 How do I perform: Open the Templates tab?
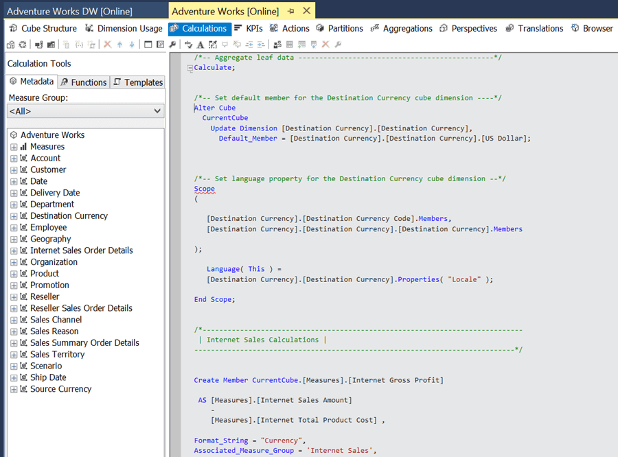tap(138, 82)
